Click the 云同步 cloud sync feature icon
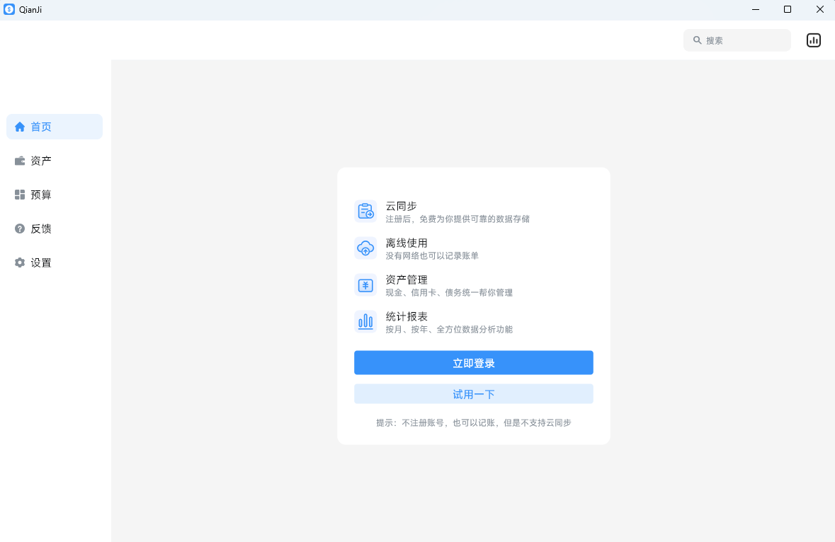 pyautogui.click(x=365, y=211)
